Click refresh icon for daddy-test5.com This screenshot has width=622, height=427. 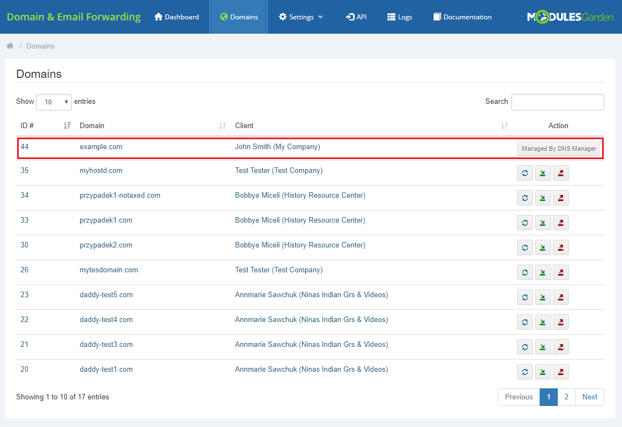525,297
